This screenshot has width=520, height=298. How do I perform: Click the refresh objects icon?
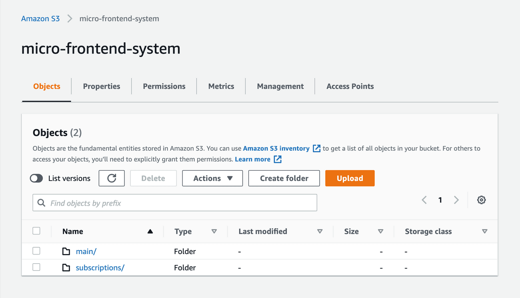click(112, 178)
